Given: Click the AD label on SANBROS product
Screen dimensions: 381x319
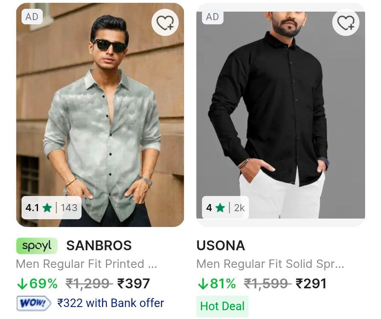Looking at the screenshot, I should (32, 17).
